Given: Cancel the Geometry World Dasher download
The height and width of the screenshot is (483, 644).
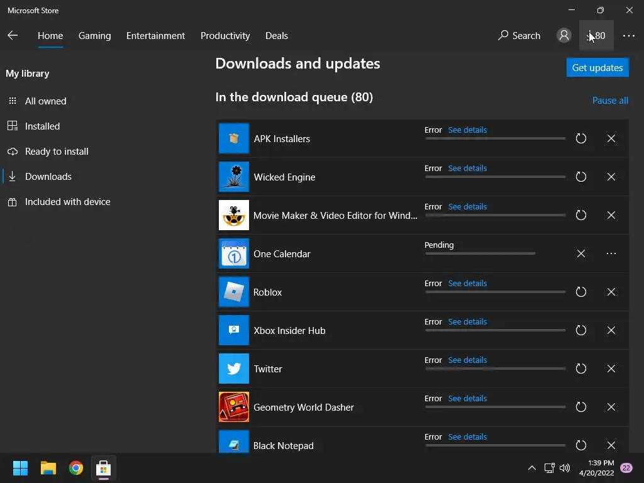Looking at the screenshot, I should click(x=611, y=407).
